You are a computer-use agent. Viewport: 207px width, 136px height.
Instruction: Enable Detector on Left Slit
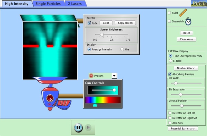click(170, 113)
